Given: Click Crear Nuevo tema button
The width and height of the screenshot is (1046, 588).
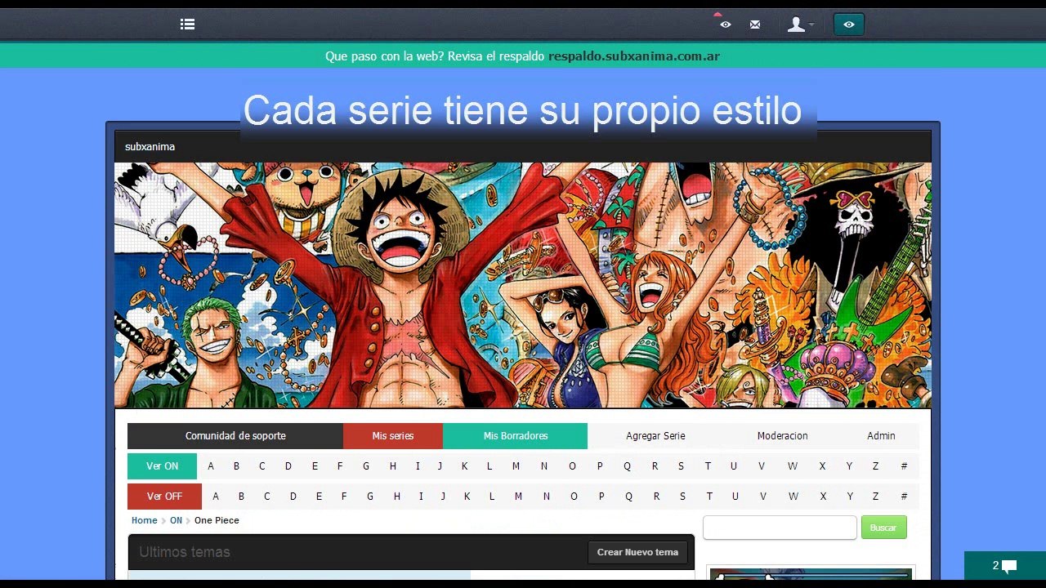Looking at the screenshot, I should [x=637, y=552].
